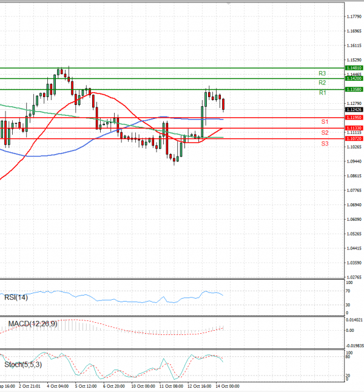Viewport: 364px width, 392px height.
Task: Click the 1.16115 price axis value
Action: coord(354,46)
